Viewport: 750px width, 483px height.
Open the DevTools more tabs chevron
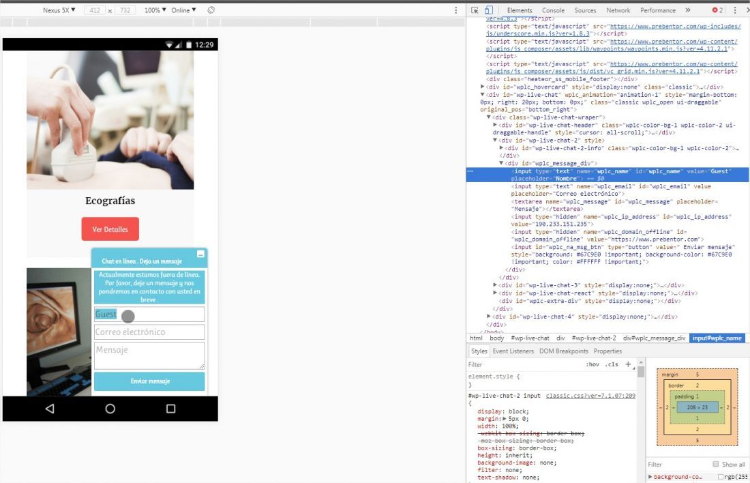click(688, 10)
